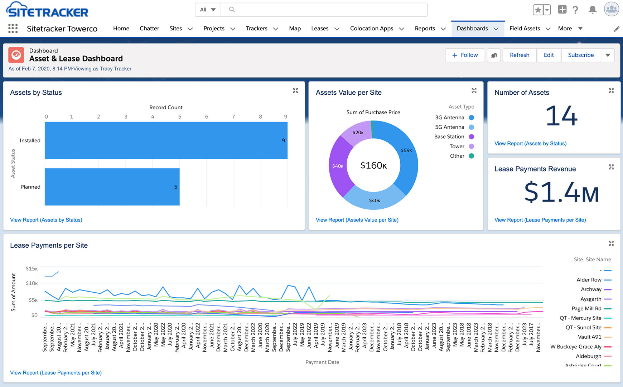Screen dimensions: 623x387
Task: Open the notifications bell
Action: (x=593, y=10)
